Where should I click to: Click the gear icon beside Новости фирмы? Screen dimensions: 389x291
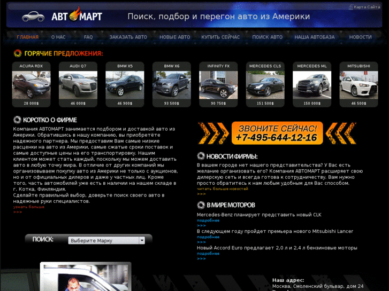[201, 156]
